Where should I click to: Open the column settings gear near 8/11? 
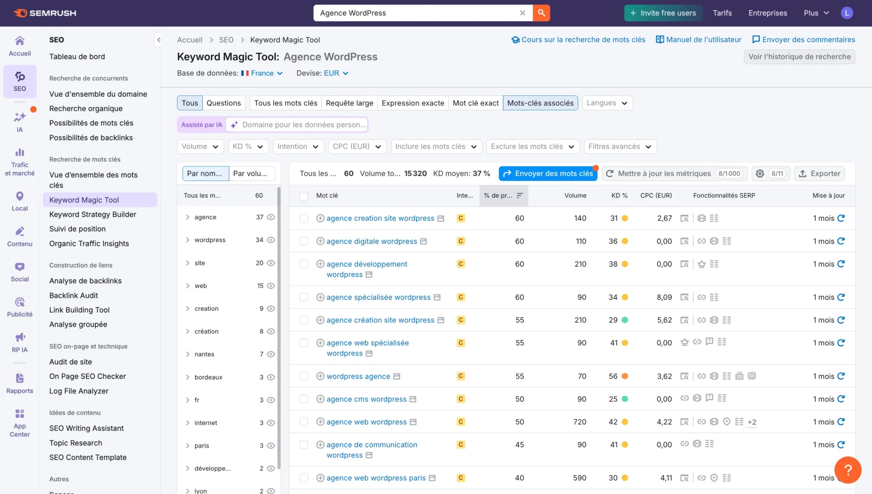pos(759,173)
